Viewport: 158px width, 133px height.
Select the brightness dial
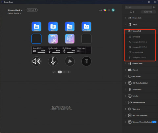pos(70,61)
